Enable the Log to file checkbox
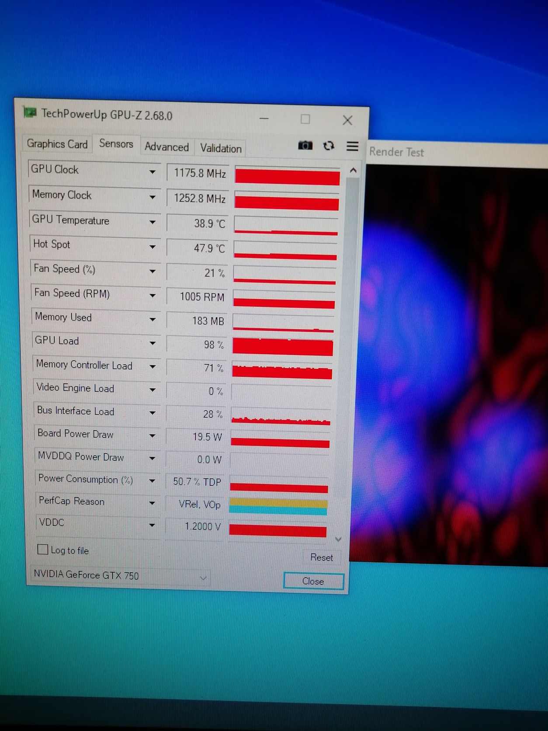The image size is (548, 731). coord(43,549)
